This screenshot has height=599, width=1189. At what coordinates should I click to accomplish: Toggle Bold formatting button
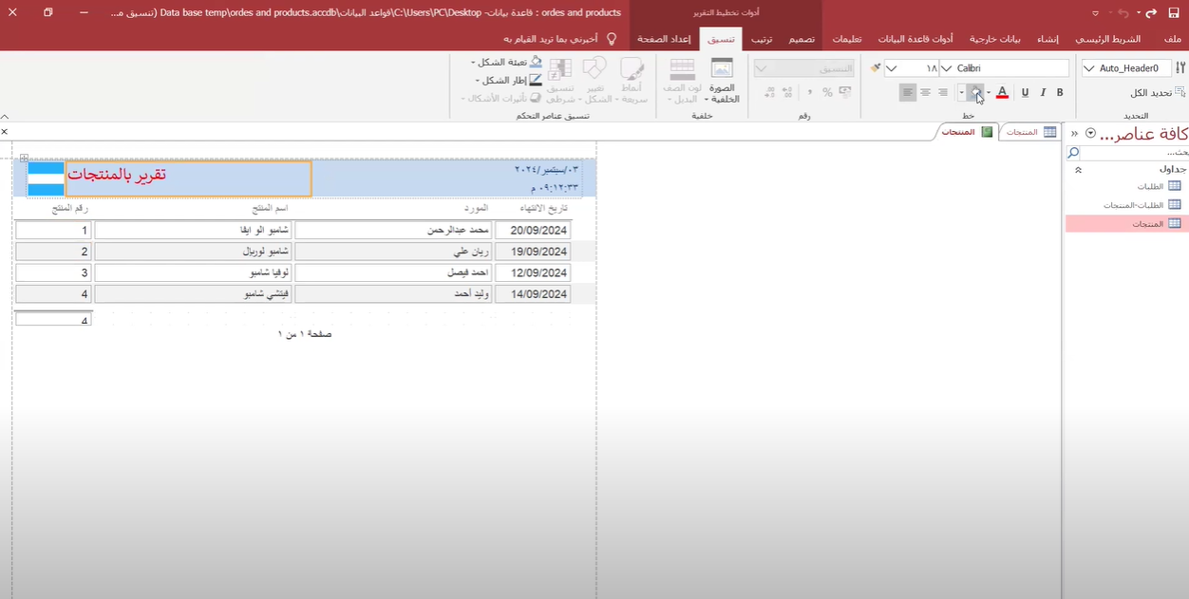[1060, 92]
